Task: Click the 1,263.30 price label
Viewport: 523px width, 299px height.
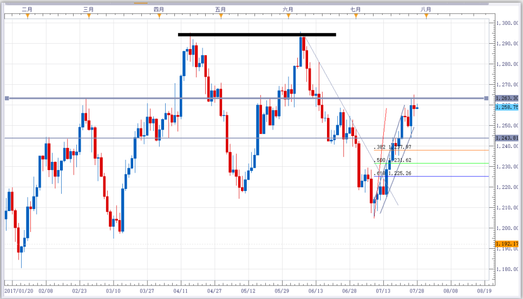Action: (507, 98)
